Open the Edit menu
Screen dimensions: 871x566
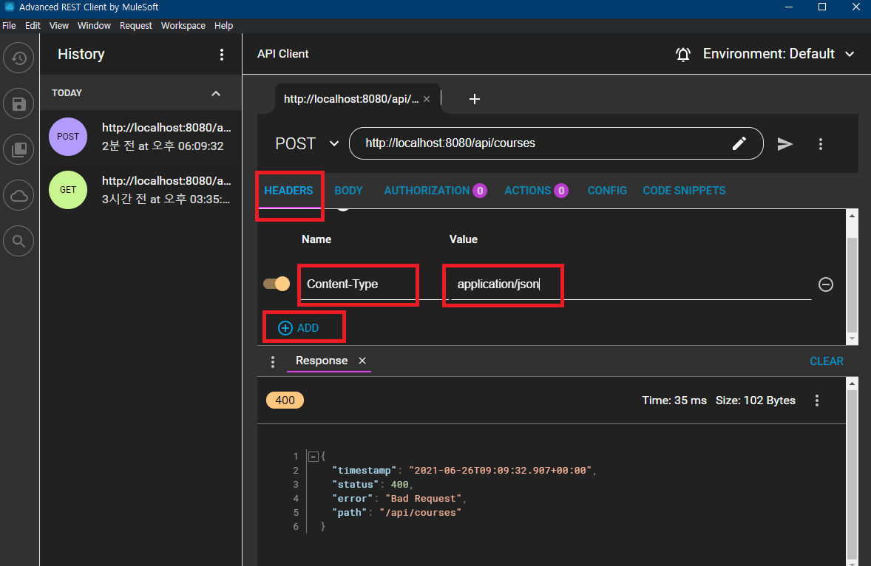click(x=33, y=26)
